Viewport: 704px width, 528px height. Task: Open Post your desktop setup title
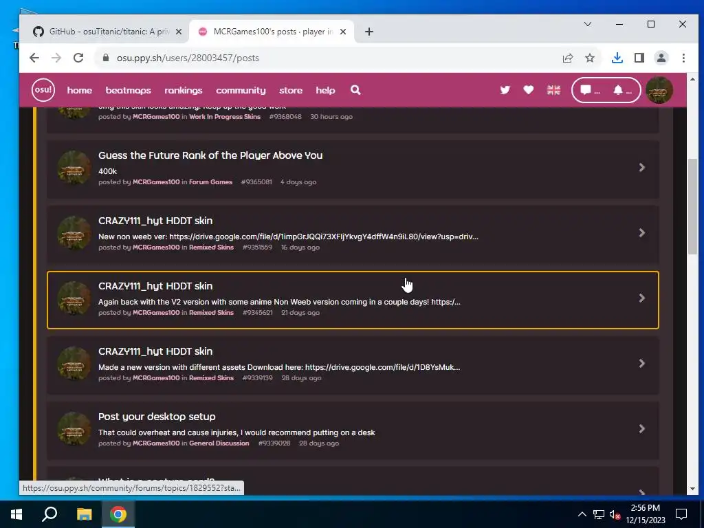pyautogui.click(x=157, y=417)
